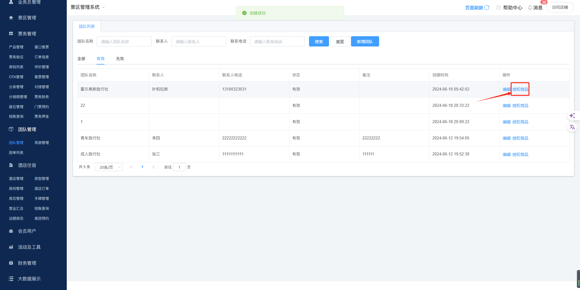The width and height of the screenshot is (580, 290).
Task: Open the 20条/页 page size dropdown
Action: [x=109, y=167]
